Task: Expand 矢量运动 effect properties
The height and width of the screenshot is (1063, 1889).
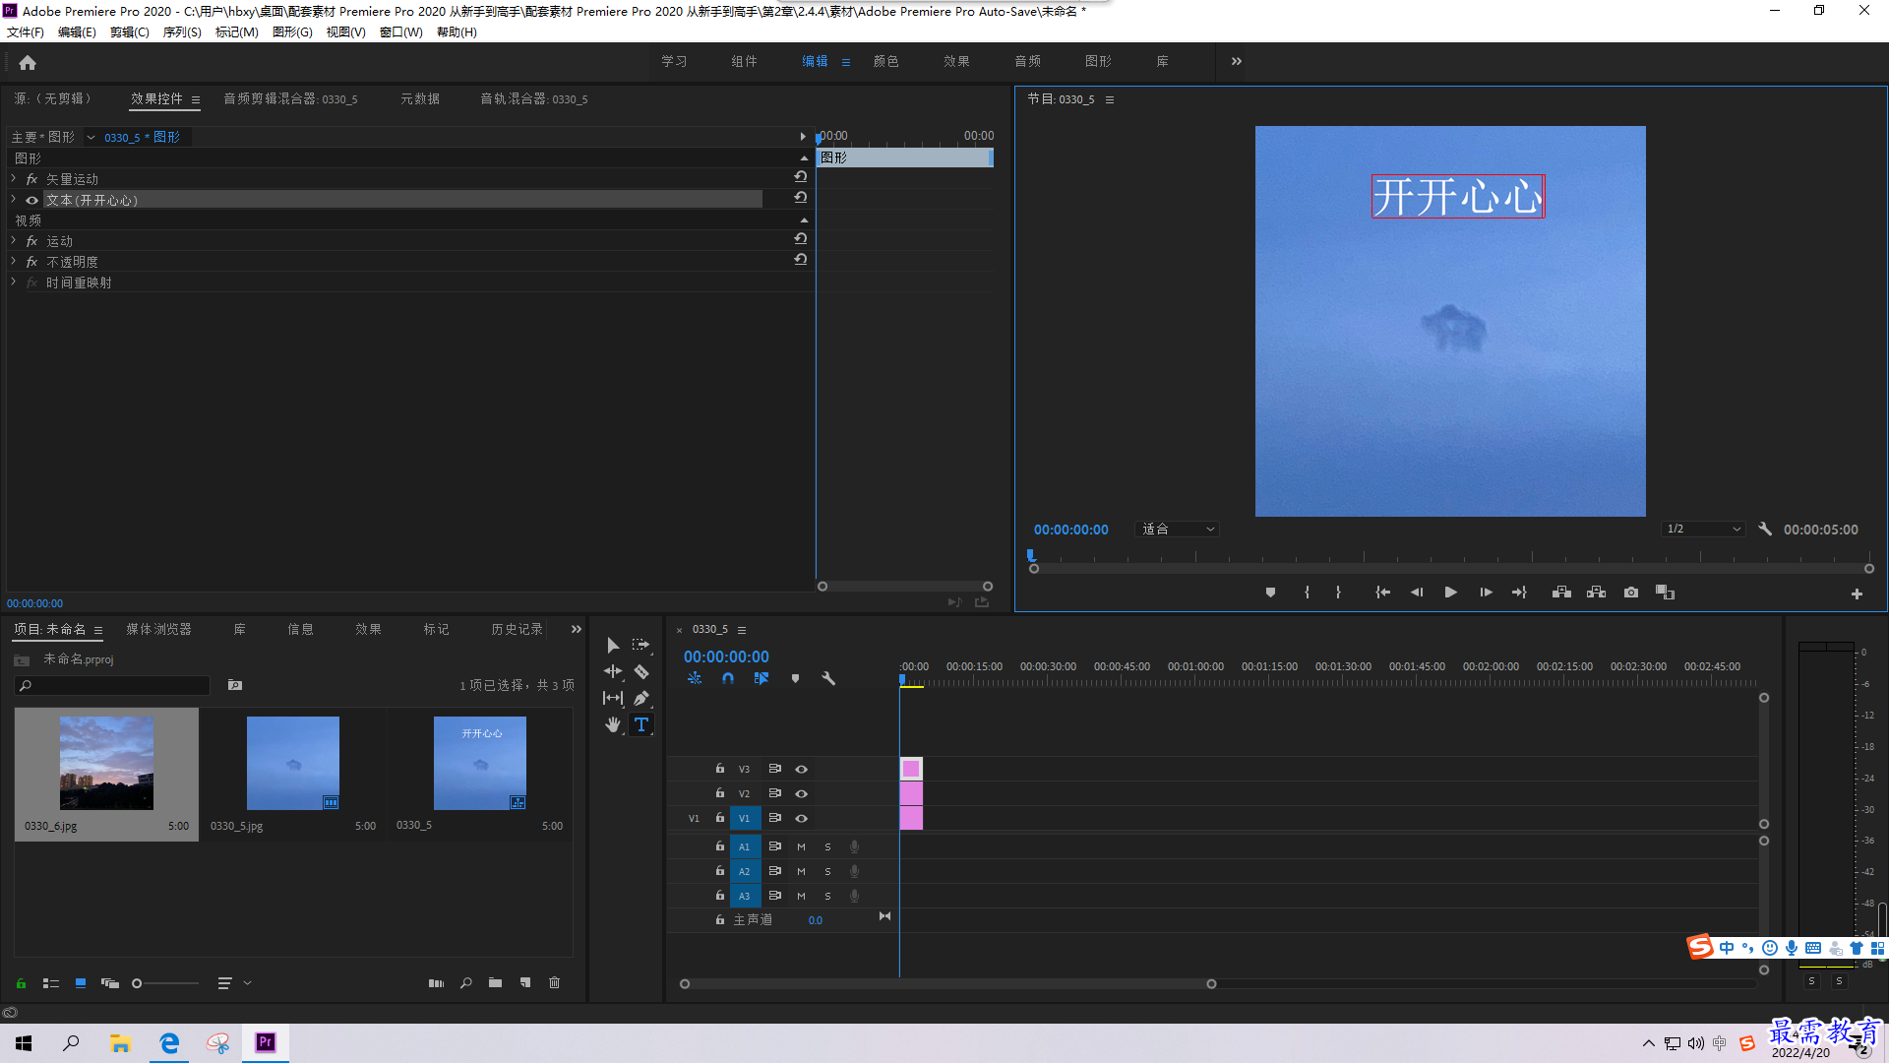Action: pos(13,179)
